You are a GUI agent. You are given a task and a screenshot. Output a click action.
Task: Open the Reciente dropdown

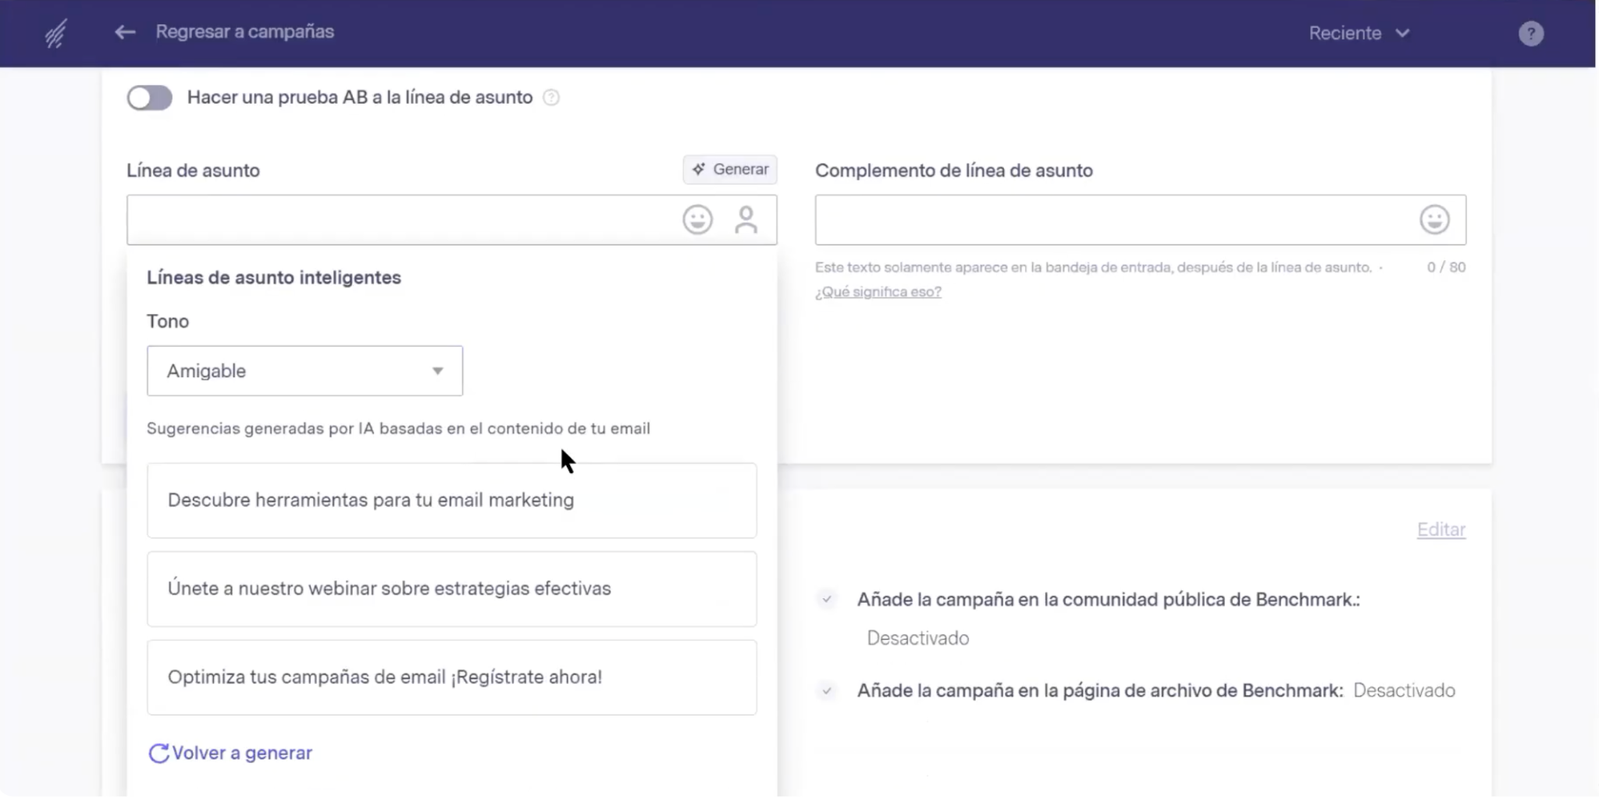(1359, 34)
